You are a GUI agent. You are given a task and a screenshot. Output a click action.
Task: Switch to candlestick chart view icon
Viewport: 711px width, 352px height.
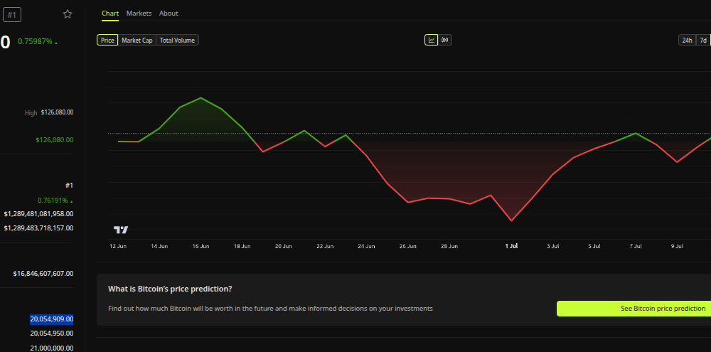[445, 40]
